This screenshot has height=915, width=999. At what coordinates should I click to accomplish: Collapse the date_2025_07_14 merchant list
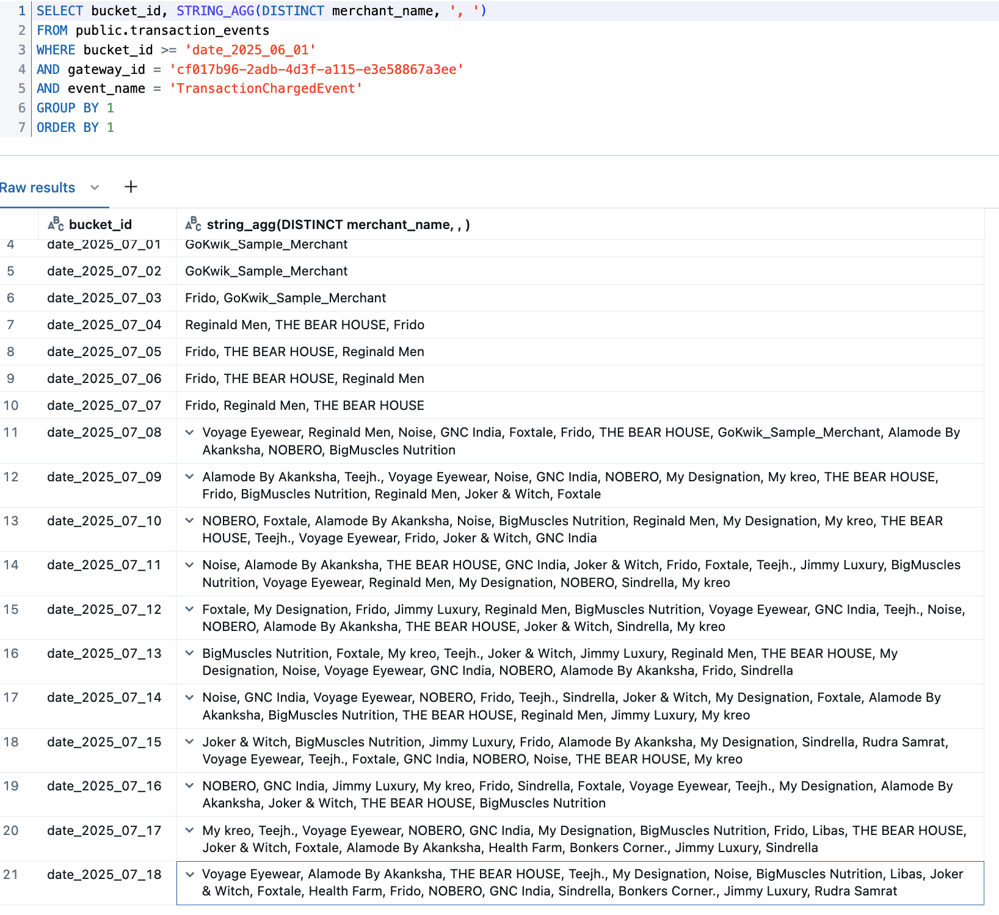[x=189, y=698]
